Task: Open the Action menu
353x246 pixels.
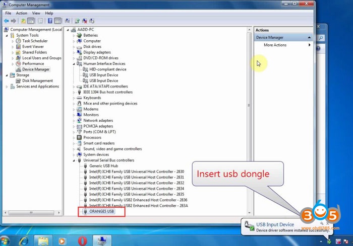Action: click(22, 13)
